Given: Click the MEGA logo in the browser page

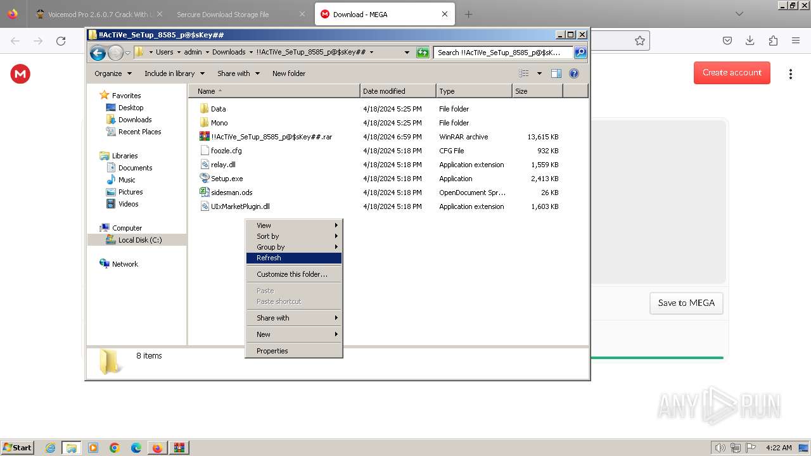Looking at the screenshot, I should point(20,74).
